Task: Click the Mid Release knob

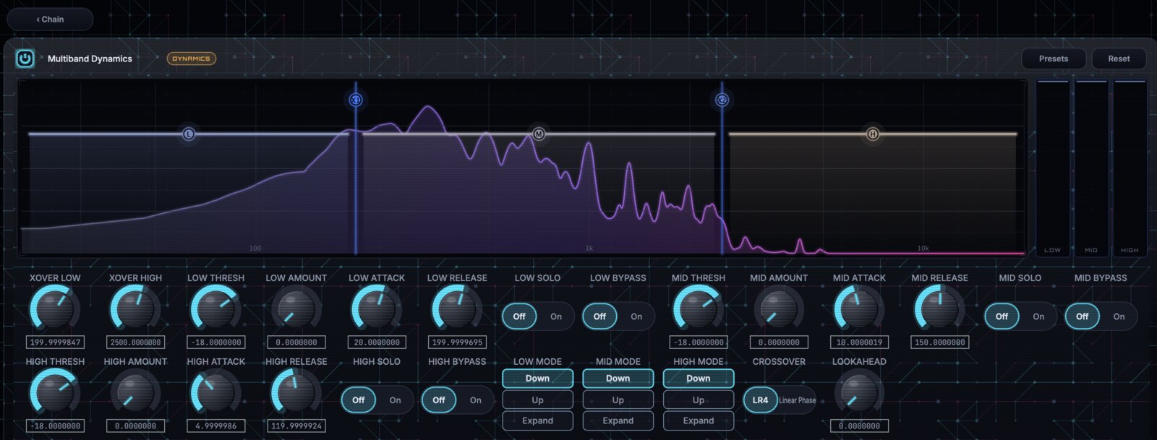Action: click(939, 309)
